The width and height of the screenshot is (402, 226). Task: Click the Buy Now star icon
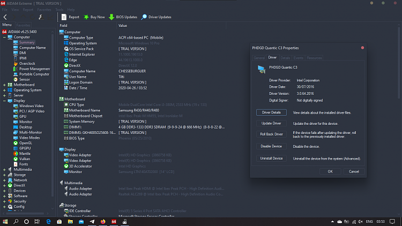pyautogui.click(x=86, y=17)
